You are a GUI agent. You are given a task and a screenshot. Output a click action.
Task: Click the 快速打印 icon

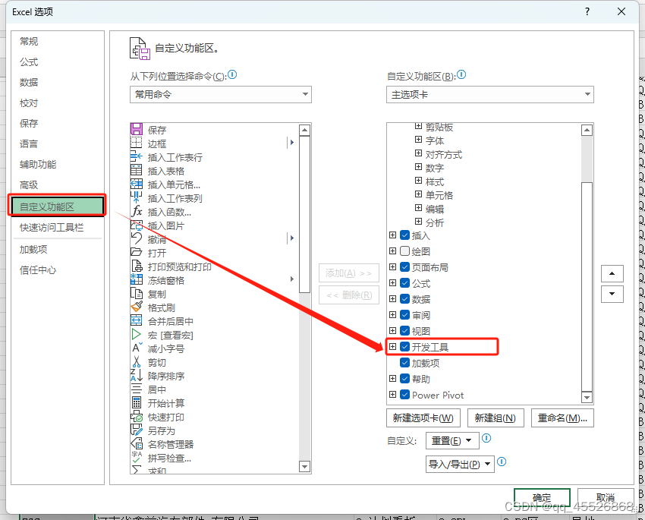click(137, 416)
